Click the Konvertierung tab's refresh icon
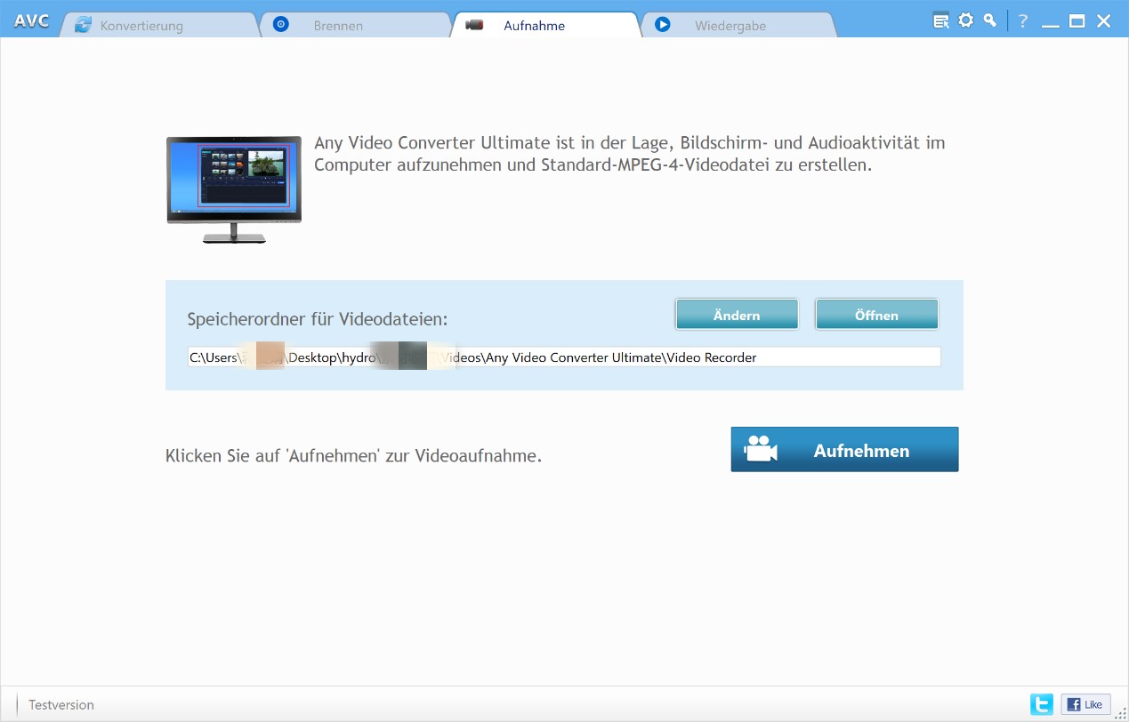 click(84, 25)
